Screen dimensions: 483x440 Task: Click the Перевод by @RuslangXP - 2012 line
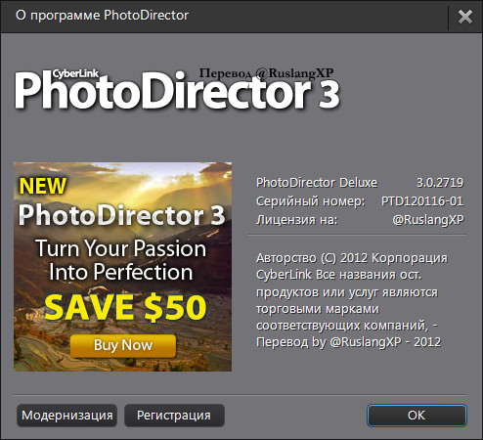[348, 342]
